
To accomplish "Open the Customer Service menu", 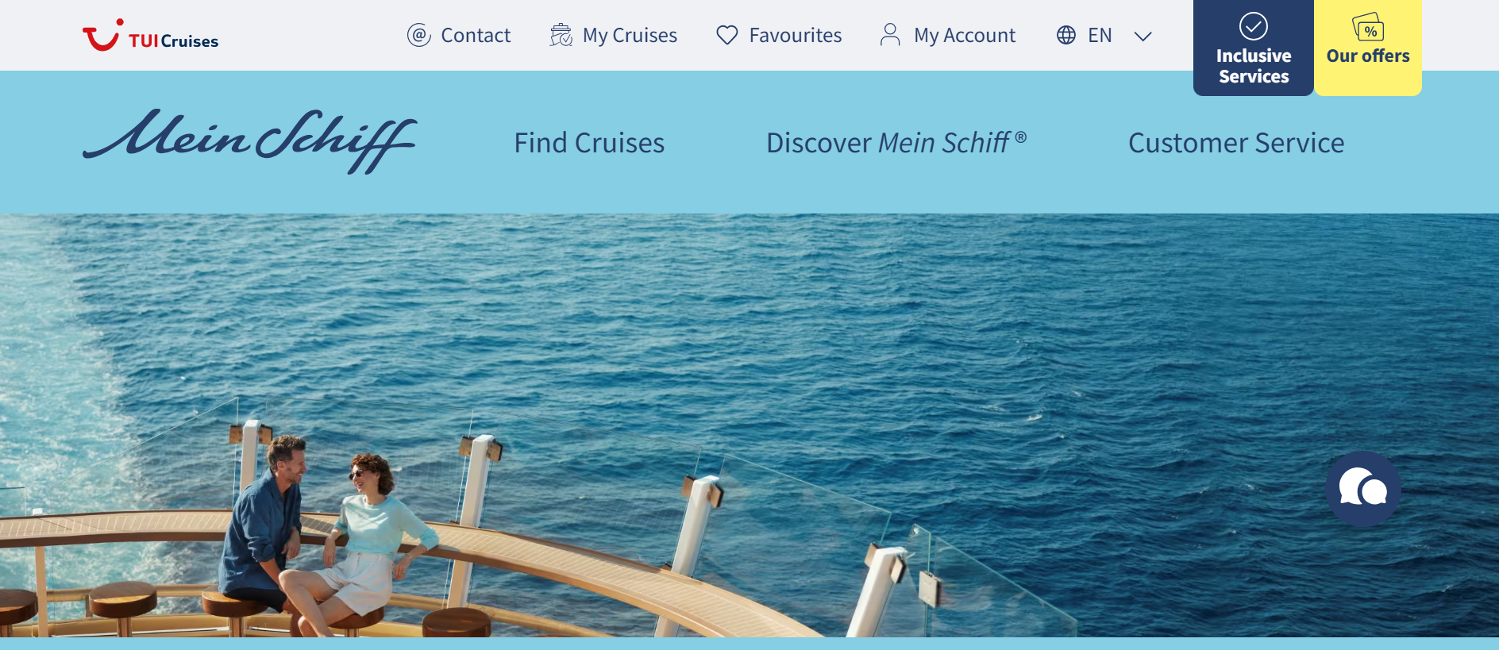I will pyautogui.click(x=1236, y=143).
